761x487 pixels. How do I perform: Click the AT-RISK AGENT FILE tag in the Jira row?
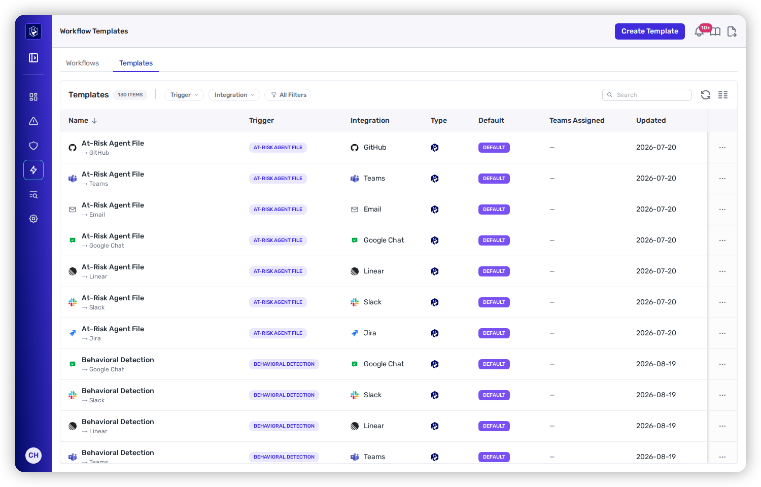278,333
